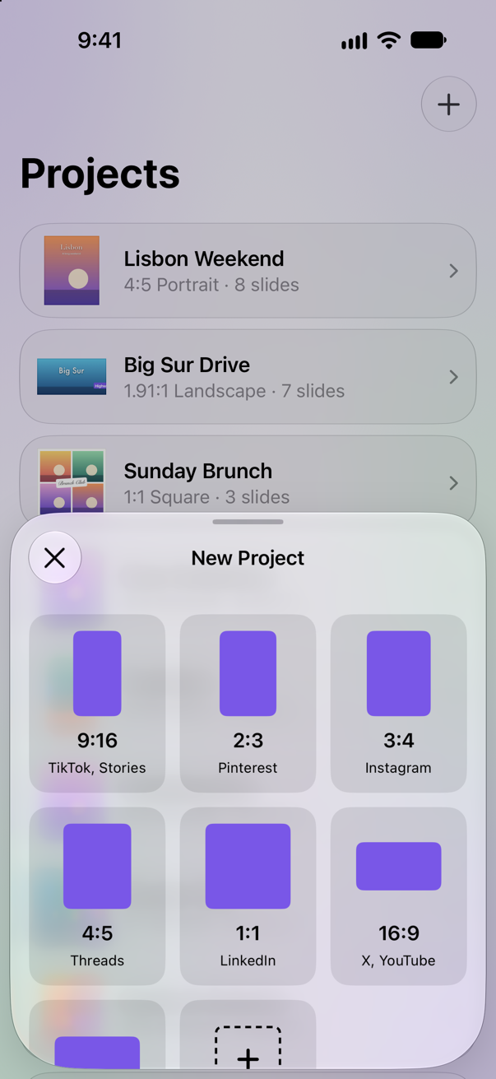This screenshot has width=496, height=1079.
Task: Tap the New Project sheet title
Action: point(248,558)
